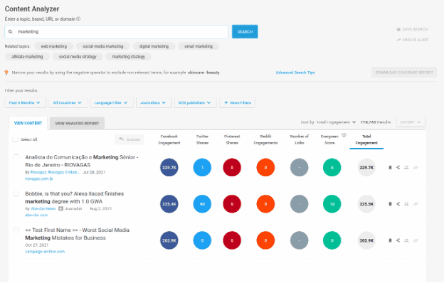The height and width of the screenshot is (283, 444).
Task: Click the plus icon on More Filters
Action: (x=226, y=102)
